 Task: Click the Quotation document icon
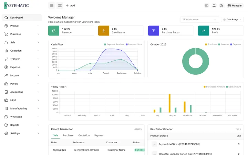[6, 51]
